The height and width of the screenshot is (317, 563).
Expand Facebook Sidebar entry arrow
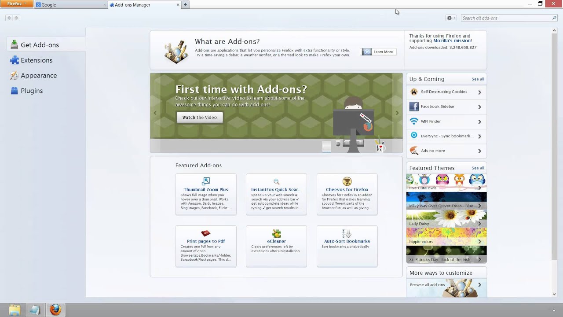pos(479,107)
